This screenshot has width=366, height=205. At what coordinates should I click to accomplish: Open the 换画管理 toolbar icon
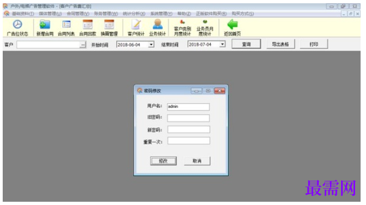click(x=109, y=24)
